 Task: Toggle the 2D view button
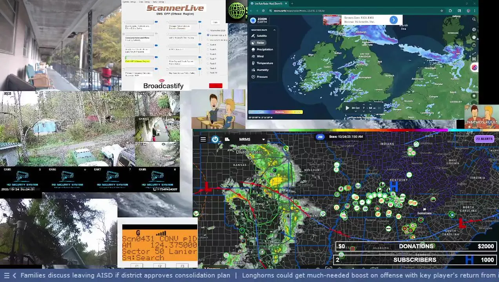pyautogui.click(x=320, y=137)
